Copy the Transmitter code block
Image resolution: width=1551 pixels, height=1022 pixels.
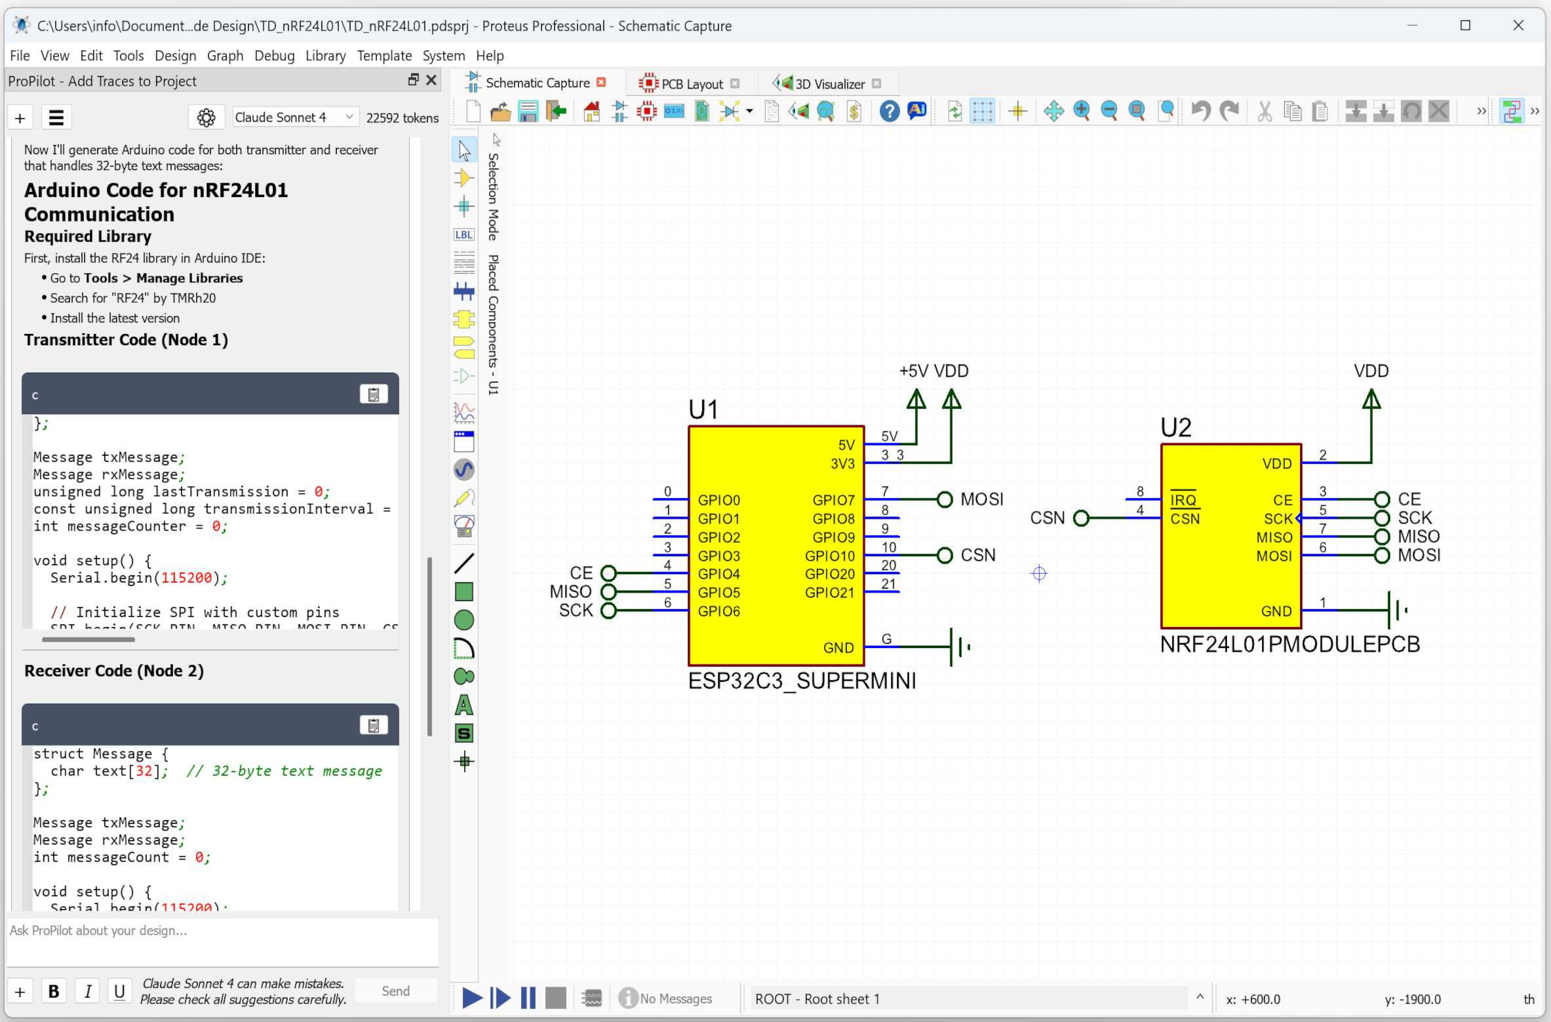coord(373,394)
